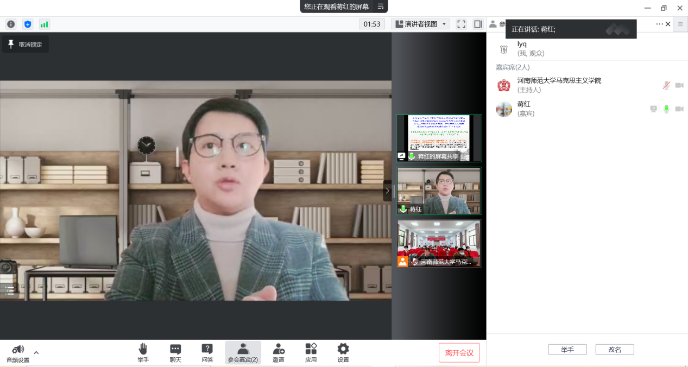Enter fullscreen mode with the fullscreen icon
This screenshot has height=367, width=688.
point(461,24)
